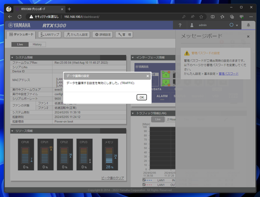Close the メッセージボード panel
The image size is (260, 197).
248,36
